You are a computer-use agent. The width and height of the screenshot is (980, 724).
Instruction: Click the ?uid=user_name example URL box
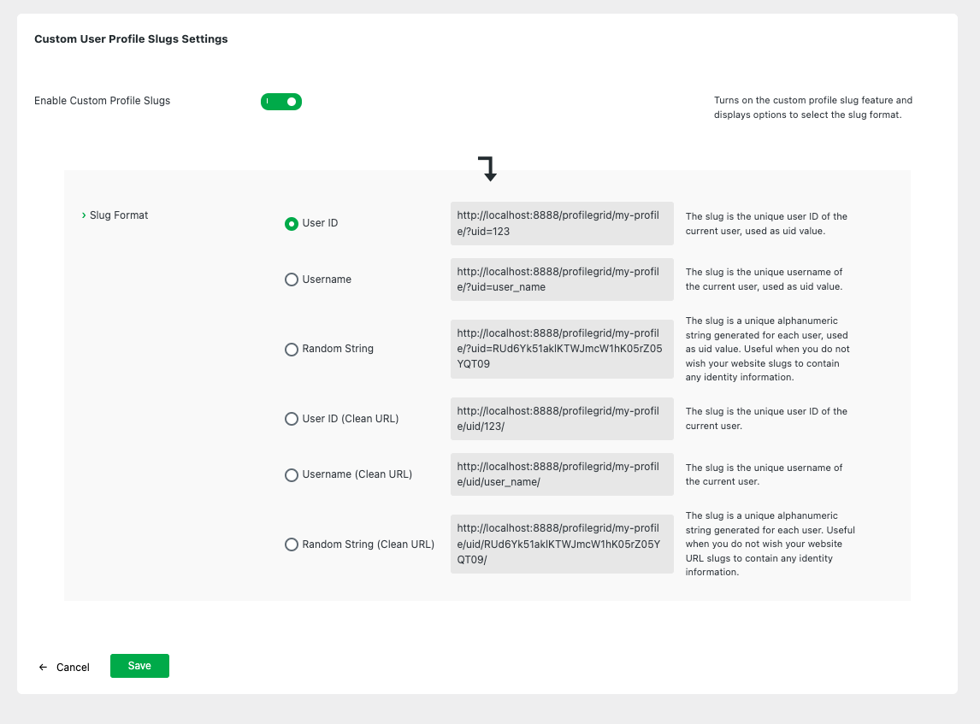click(x=562, y=280)
